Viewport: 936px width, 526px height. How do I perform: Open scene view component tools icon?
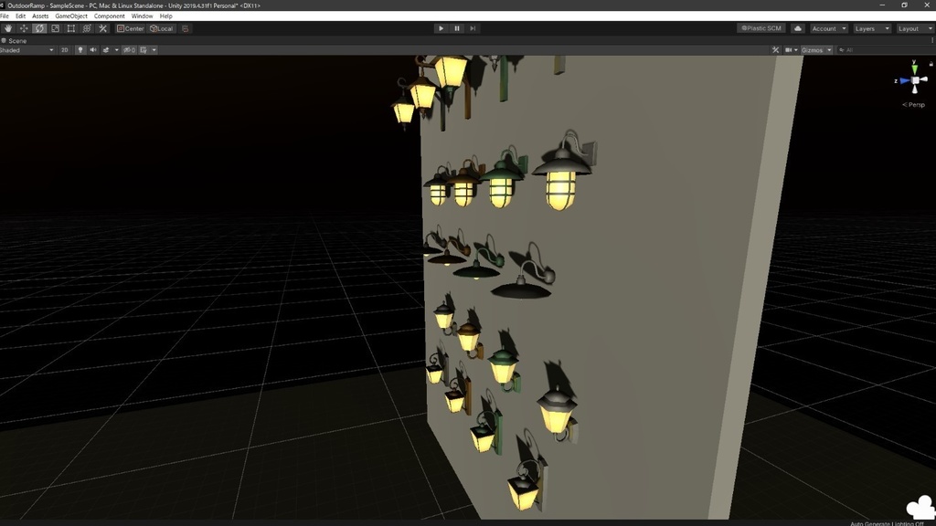point(775,50)
